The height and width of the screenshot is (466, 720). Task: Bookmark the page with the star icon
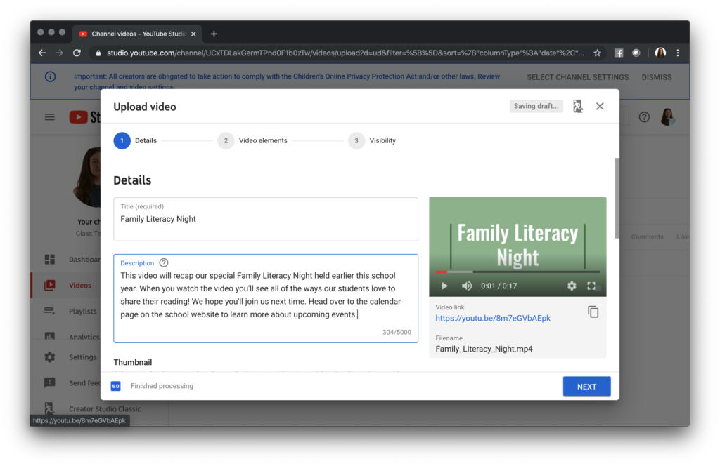click(597, 53)
